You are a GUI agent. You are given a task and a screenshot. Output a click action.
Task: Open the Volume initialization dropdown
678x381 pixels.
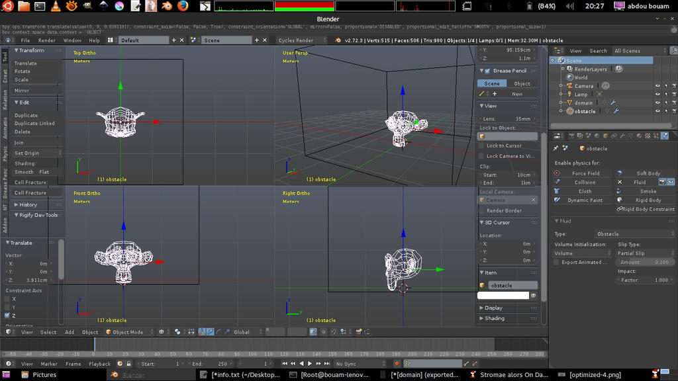tap(582, 253)
